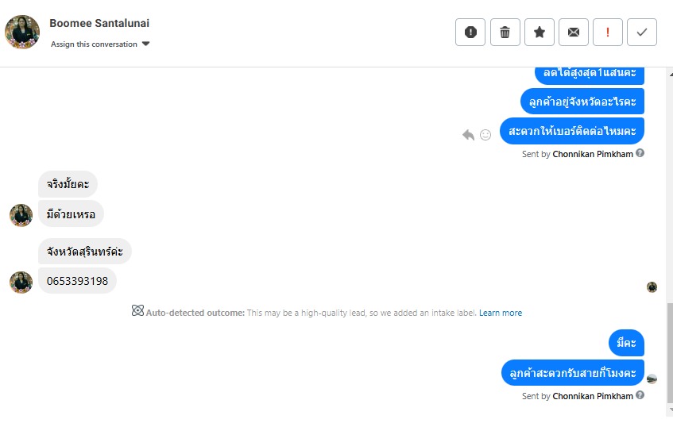Click the dropdown arrow next to Assign this conversation
Screen dimensions: 673x423
145,44
